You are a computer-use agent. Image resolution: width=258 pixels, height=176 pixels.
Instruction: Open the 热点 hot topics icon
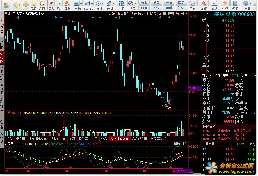click(225, 5)
